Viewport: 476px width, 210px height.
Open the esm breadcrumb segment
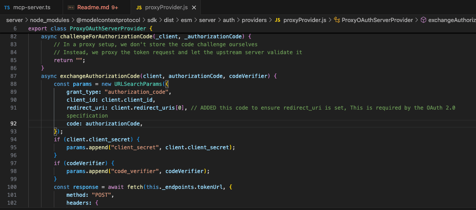(x=186, y=20)
